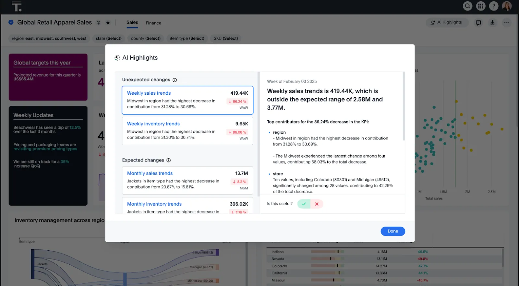The image size is (519, 286).
Task: Click the search icon in top bar
Action: pyautogui.click(x=467, y=6)
